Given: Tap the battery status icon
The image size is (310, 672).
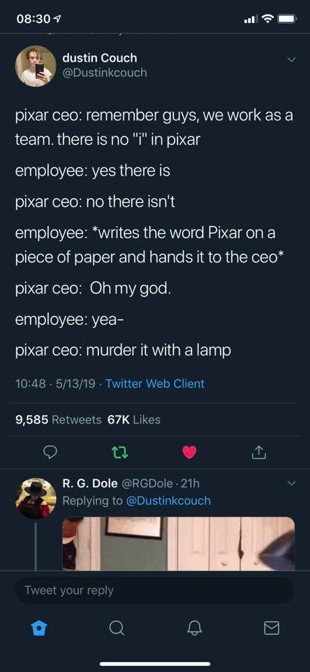Looking at the screenshot, I should (x=286, y=20).
